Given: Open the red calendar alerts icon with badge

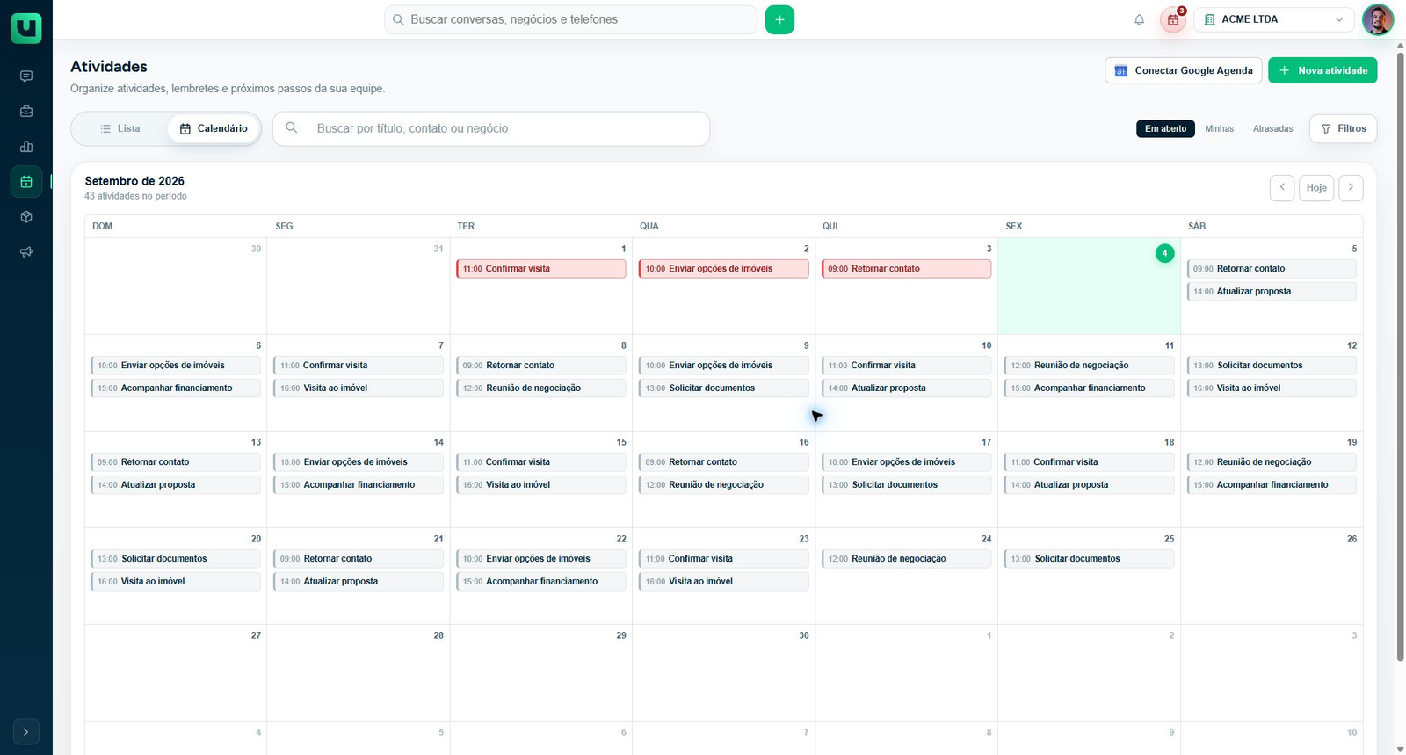Looking at the screenshot, I should (x=1173, y=19).
